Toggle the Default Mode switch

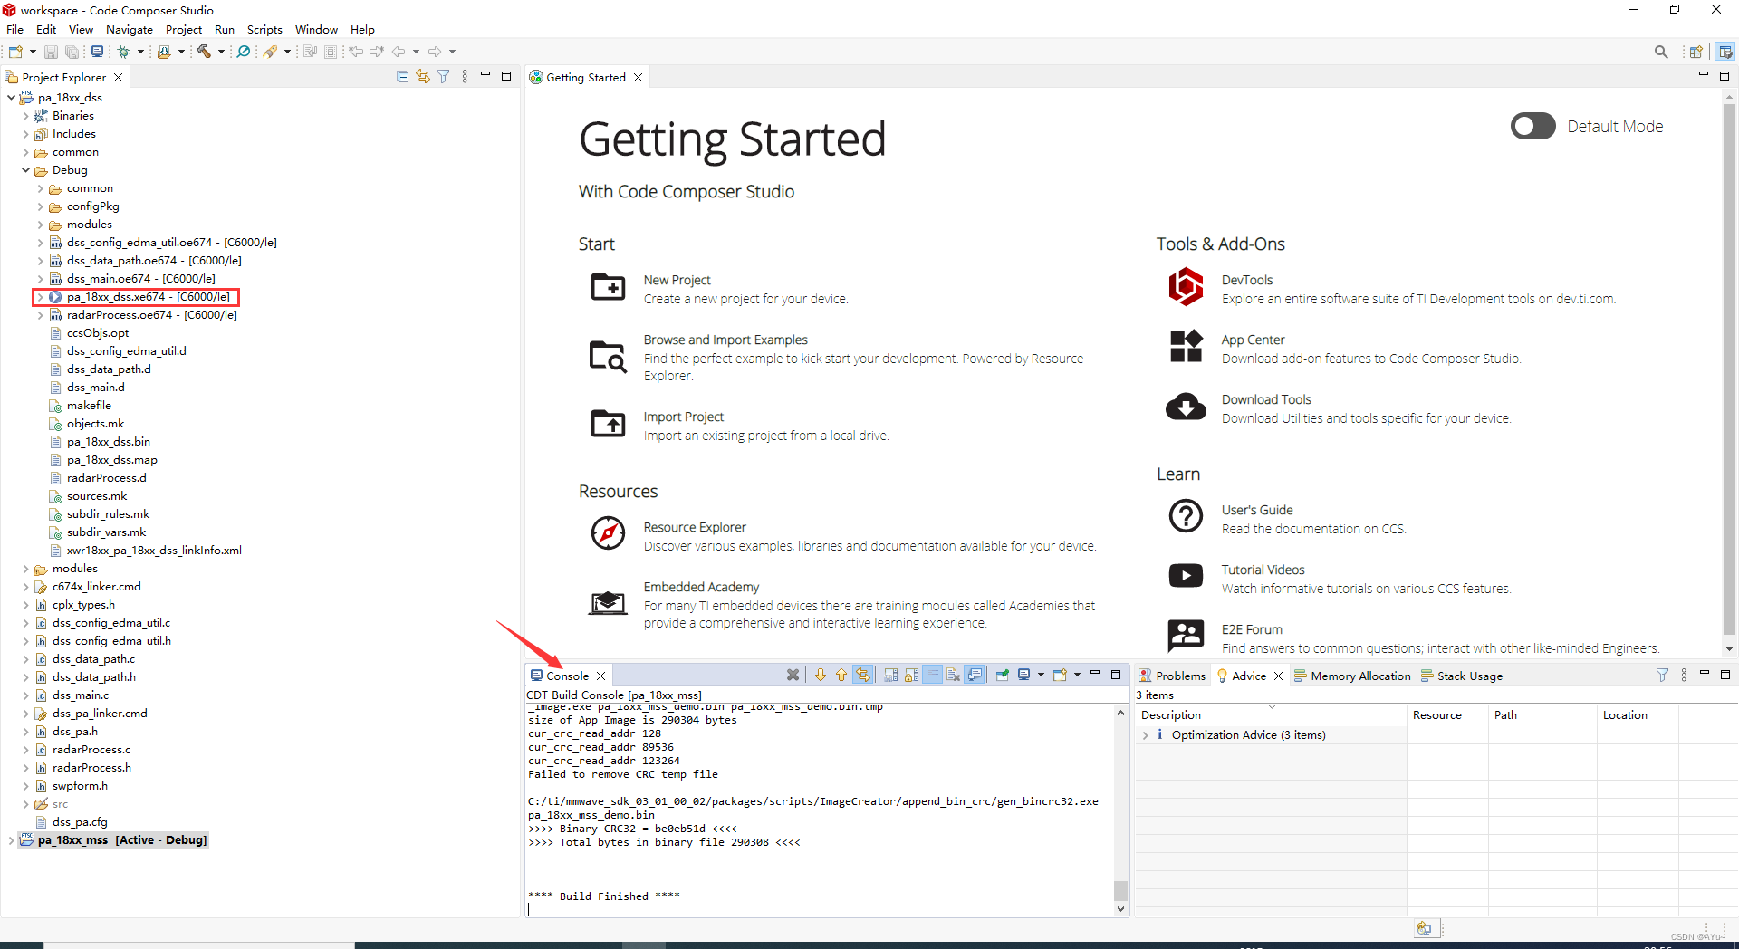click(1532, 126)
